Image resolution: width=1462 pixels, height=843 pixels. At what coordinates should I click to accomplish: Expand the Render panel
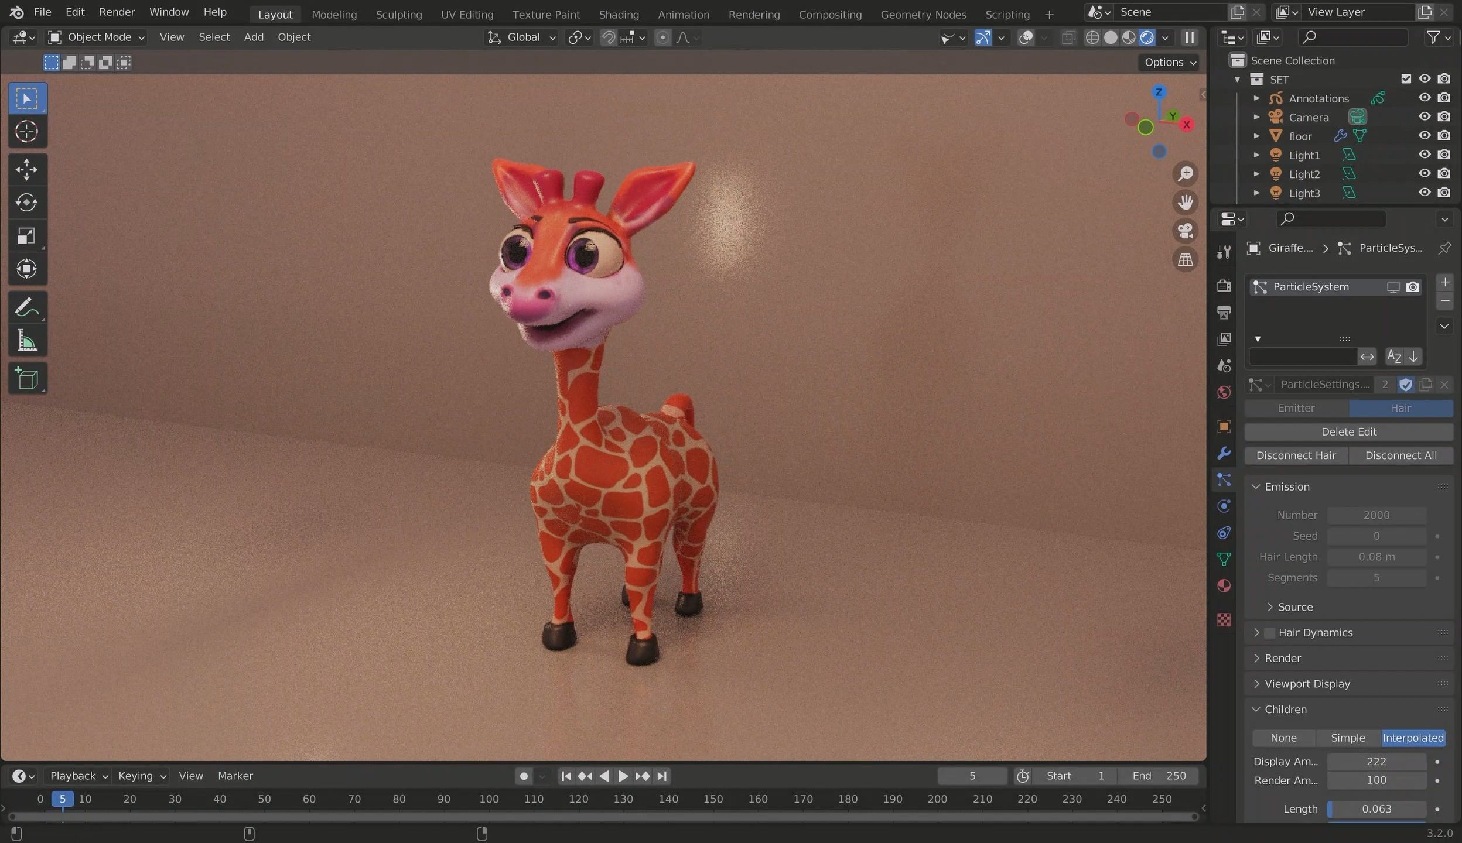tap(1282, 658)
